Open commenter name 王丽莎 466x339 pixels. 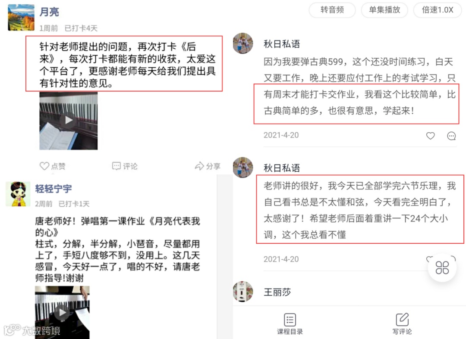(x=277, y=292)
